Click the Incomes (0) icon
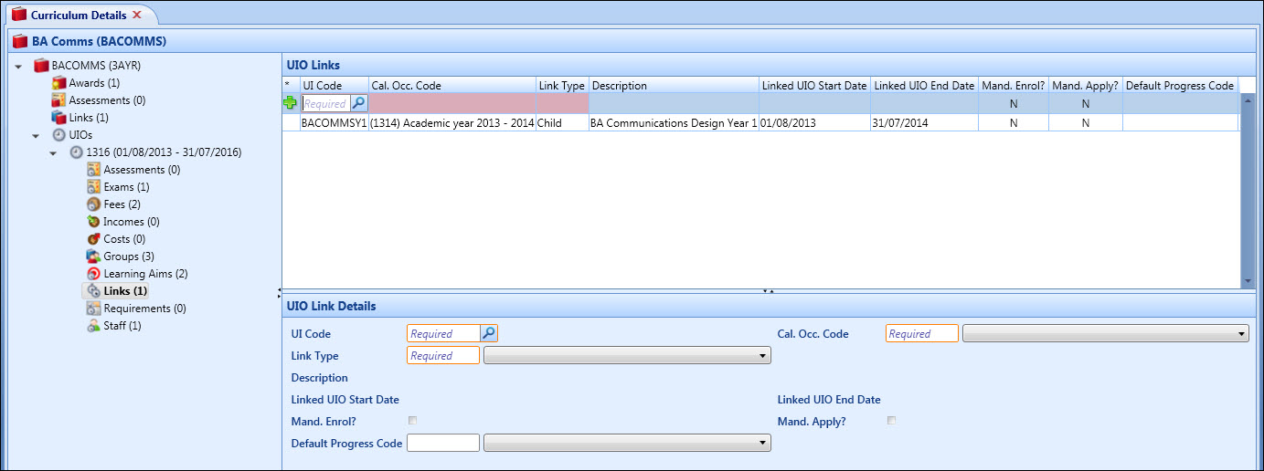 [93, 222]
